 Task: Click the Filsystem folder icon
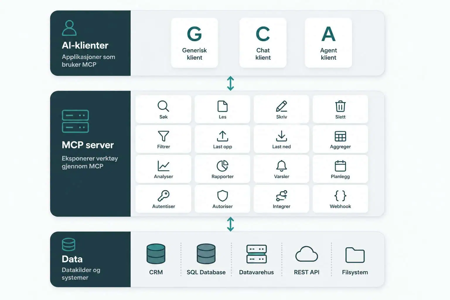click(x=355, y=255)
